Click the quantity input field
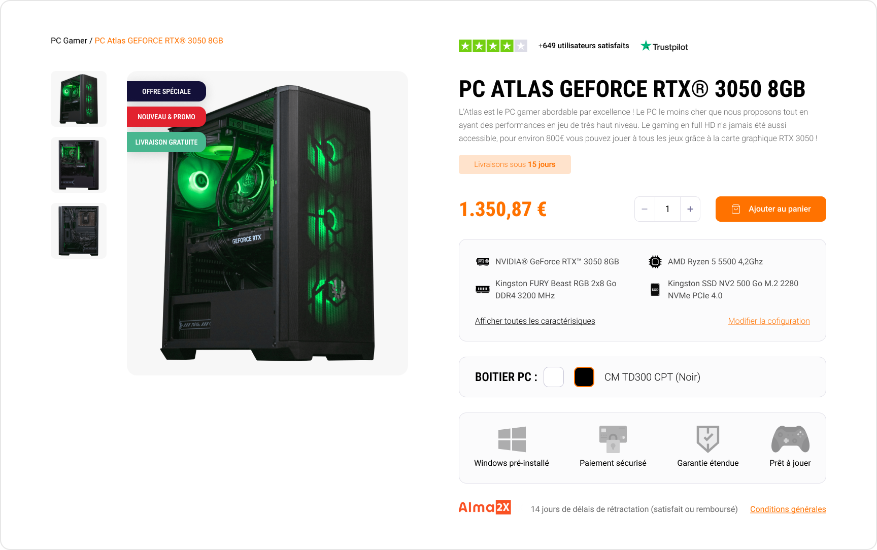The width and height of the screenshot is (877, 550). click(667, 209)
